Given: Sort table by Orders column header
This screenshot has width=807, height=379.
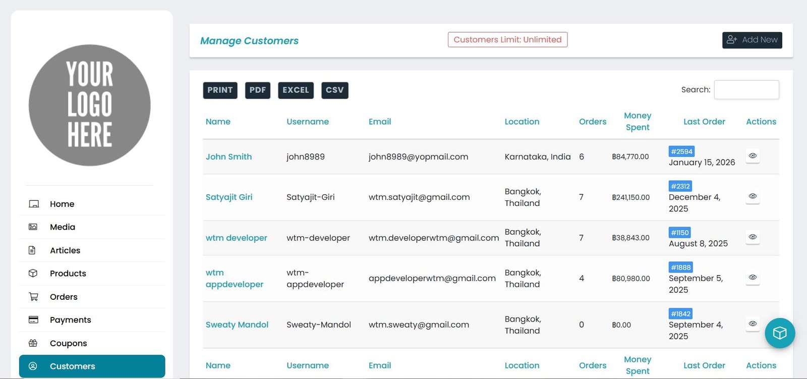Looking at the screenshot, I should coord(592,122).
